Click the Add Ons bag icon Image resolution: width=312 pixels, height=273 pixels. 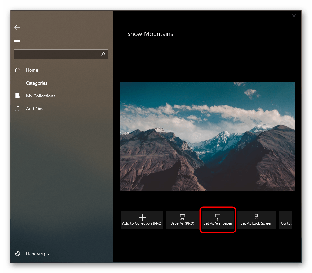click(x=17, y=109)
